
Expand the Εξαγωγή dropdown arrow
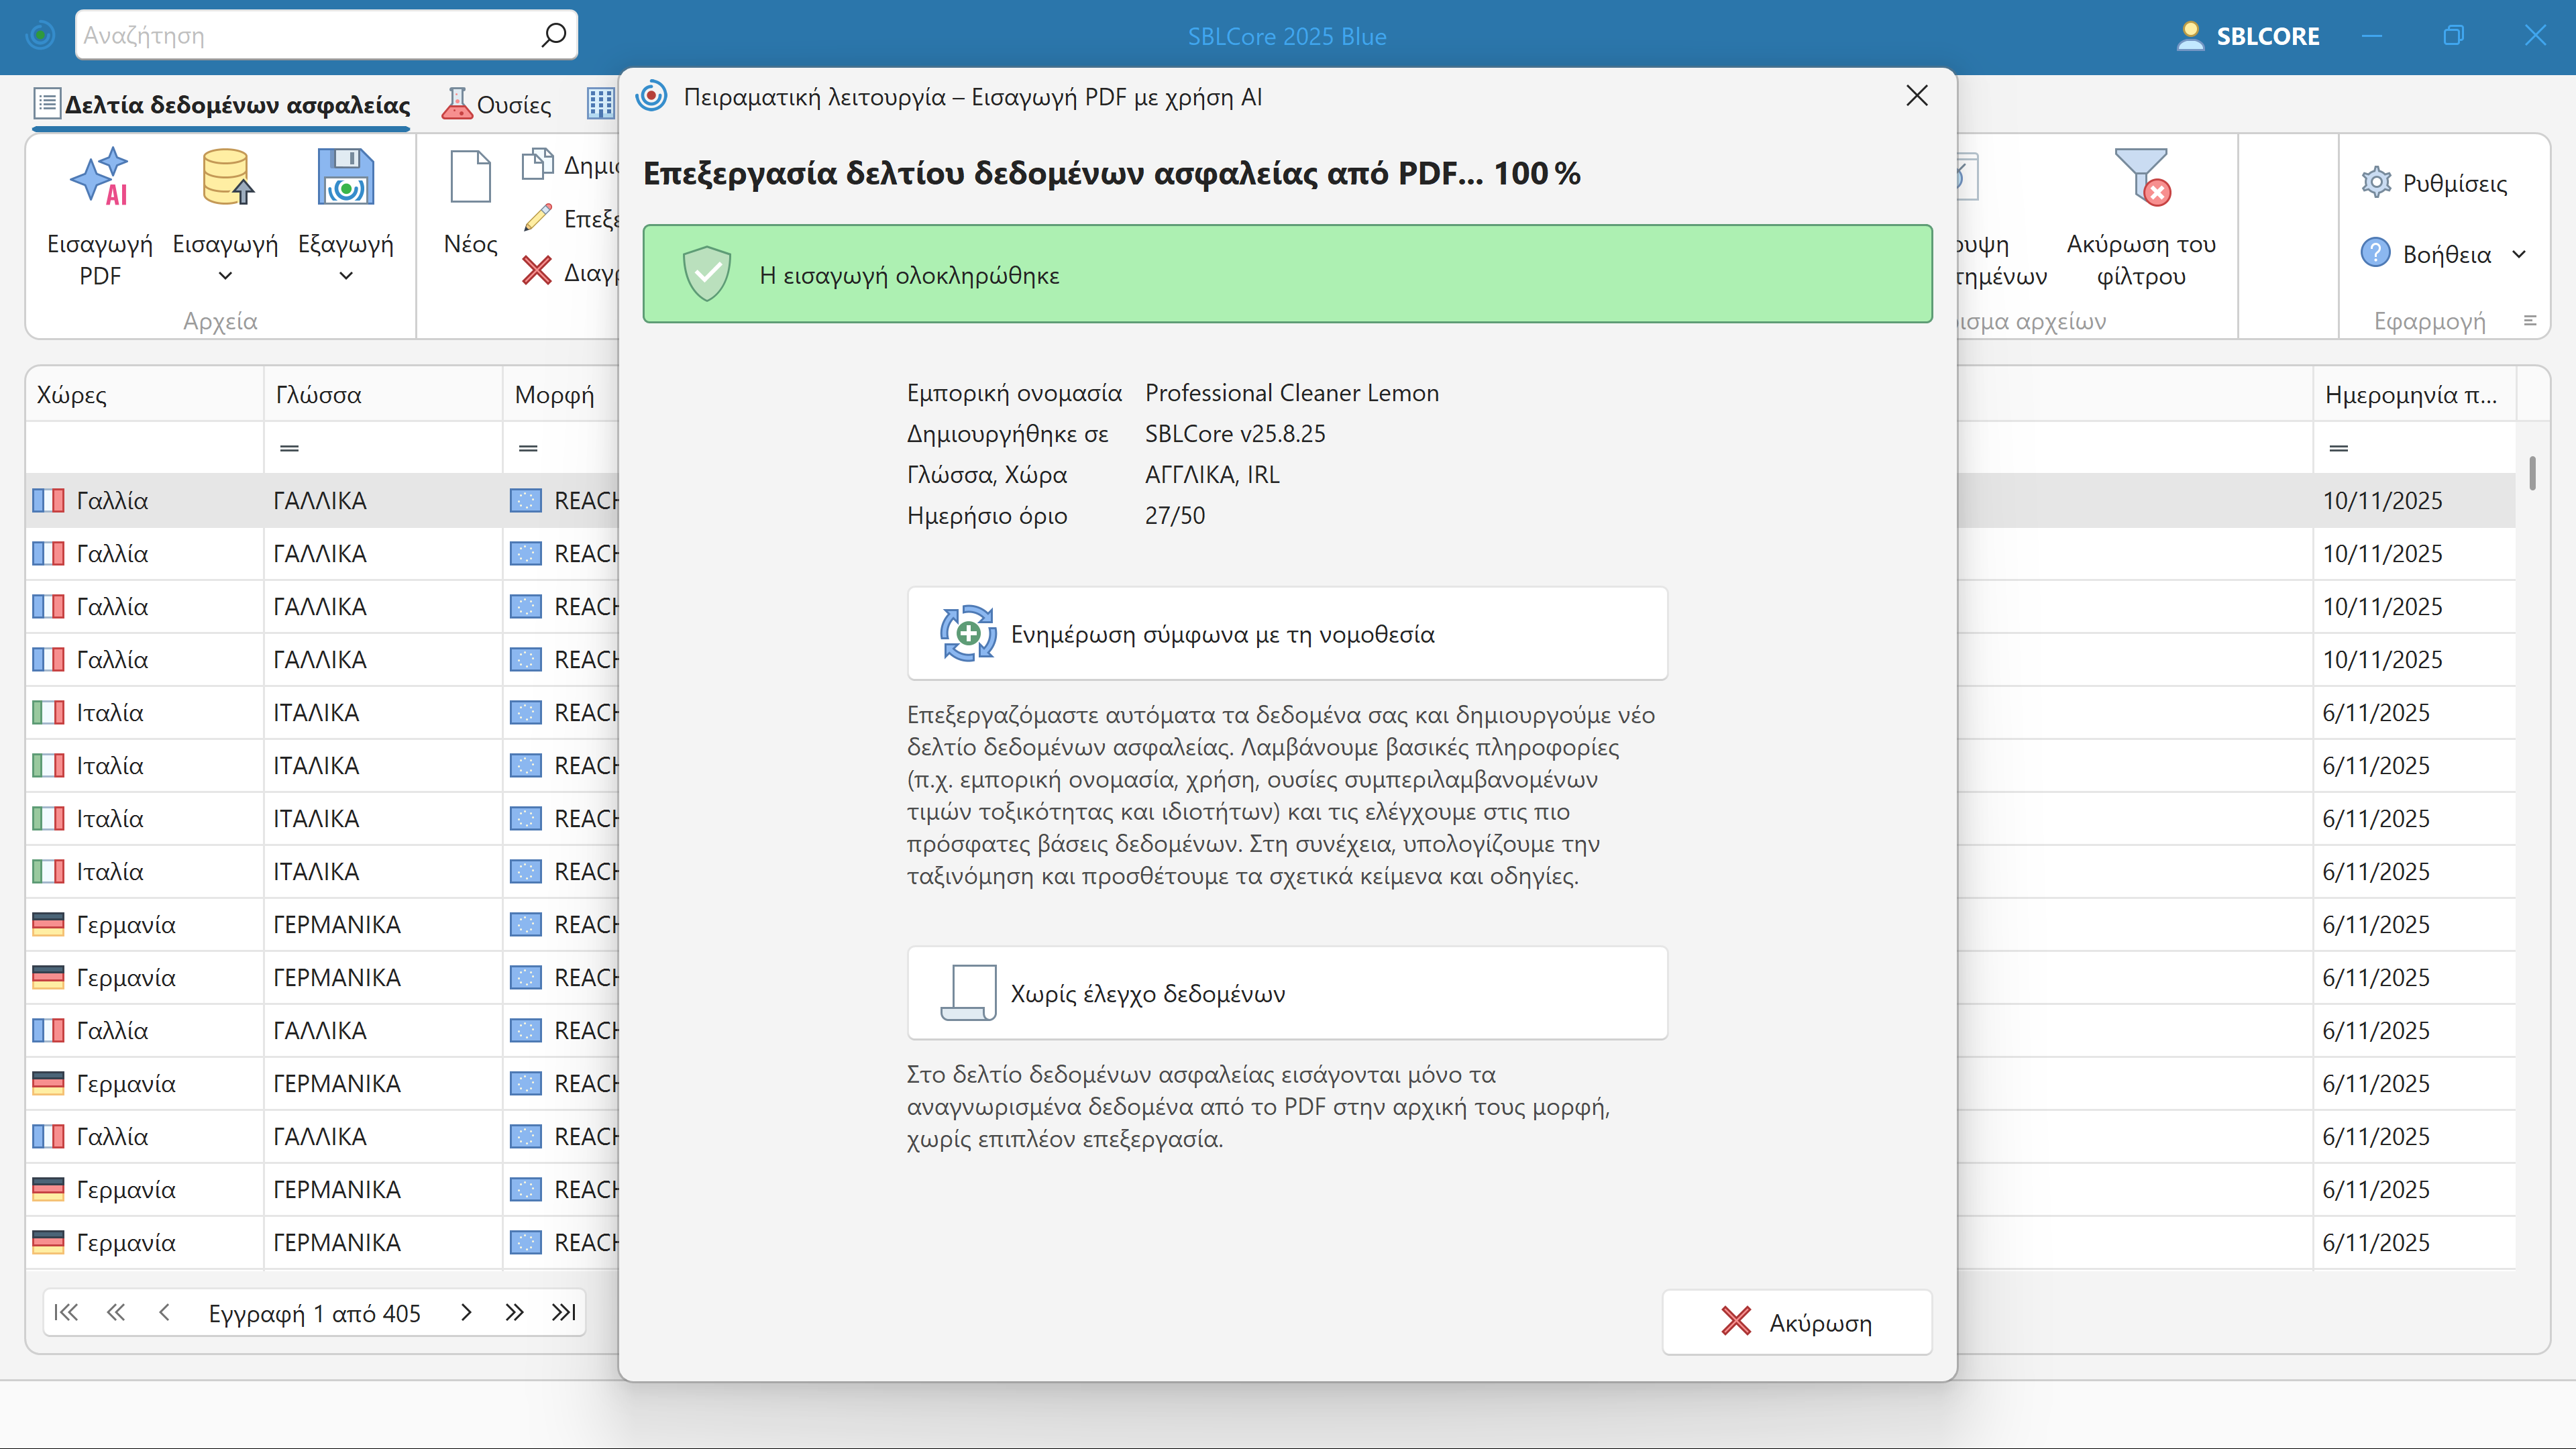[x=345, y=277]
